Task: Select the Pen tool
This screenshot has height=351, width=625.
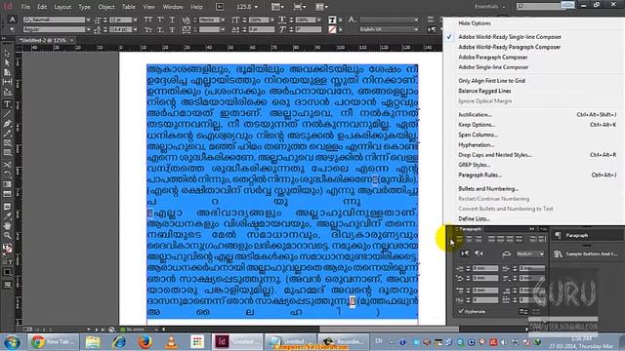Action: pos(7,124)
